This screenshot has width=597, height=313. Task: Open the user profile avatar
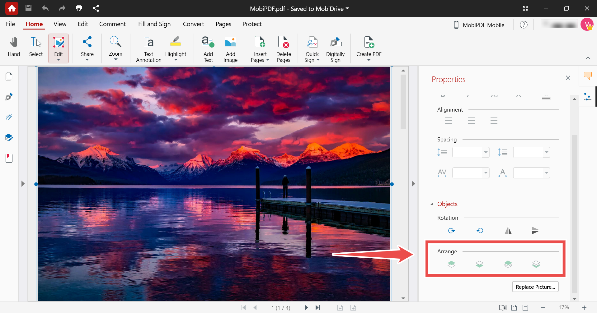[587, 24]
